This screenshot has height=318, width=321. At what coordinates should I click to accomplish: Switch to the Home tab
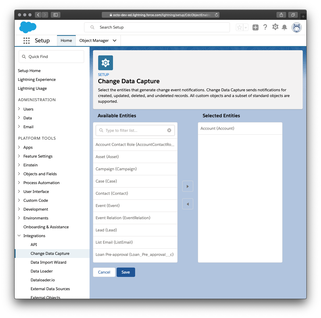[x=66, y=41]
